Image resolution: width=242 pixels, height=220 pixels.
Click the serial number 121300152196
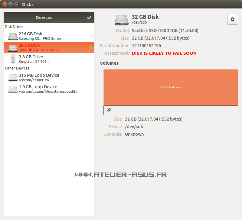tap(146, 46)
